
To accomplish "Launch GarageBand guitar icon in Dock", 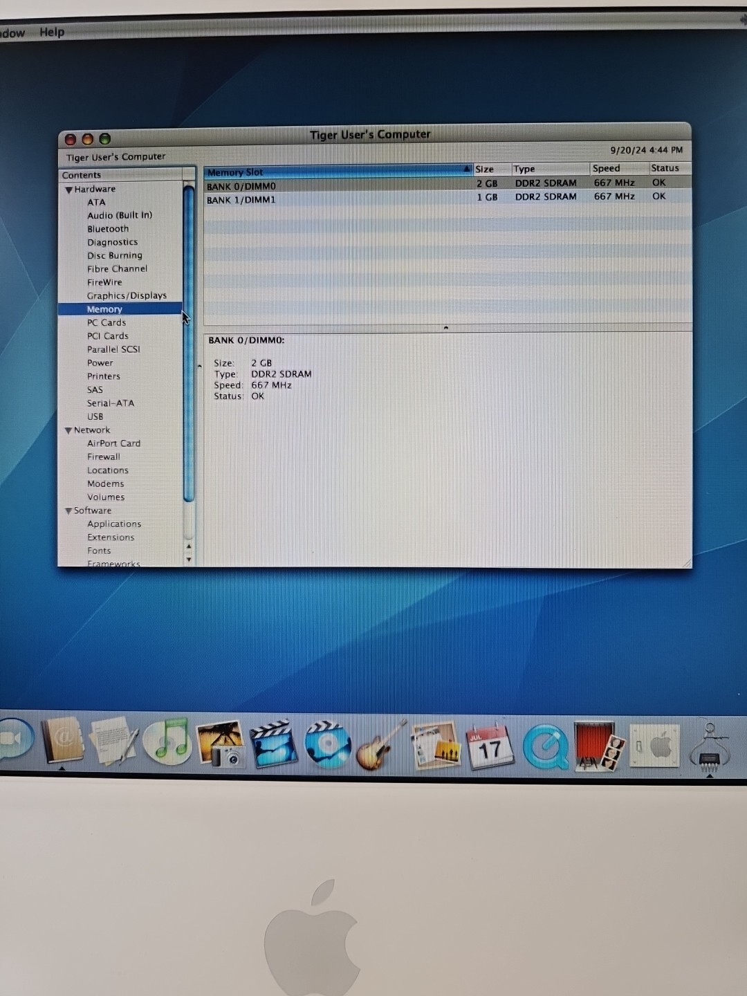I will 380,745.
